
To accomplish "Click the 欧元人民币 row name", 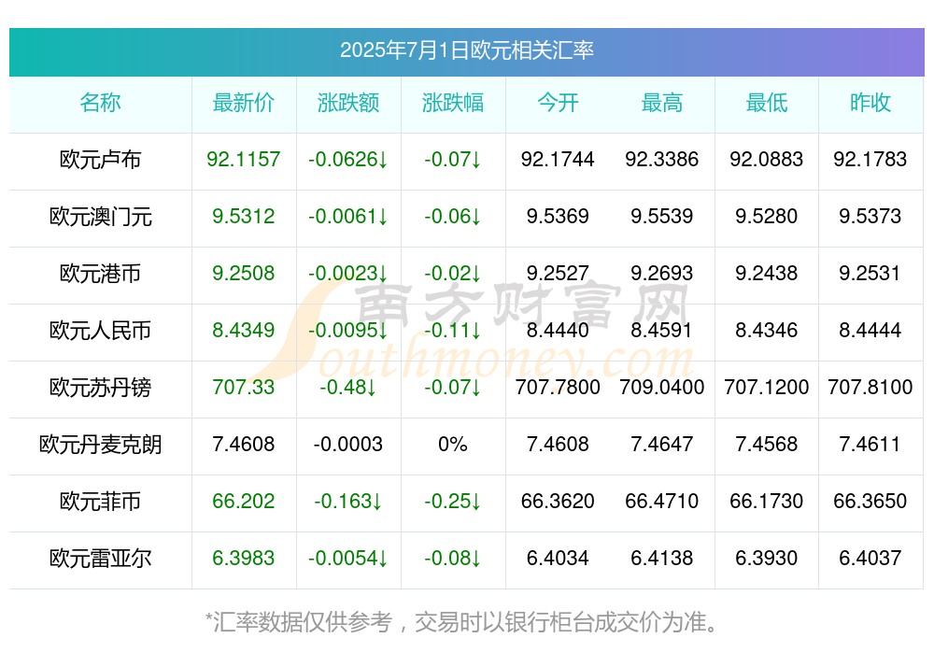I will (x=100, y=330).
